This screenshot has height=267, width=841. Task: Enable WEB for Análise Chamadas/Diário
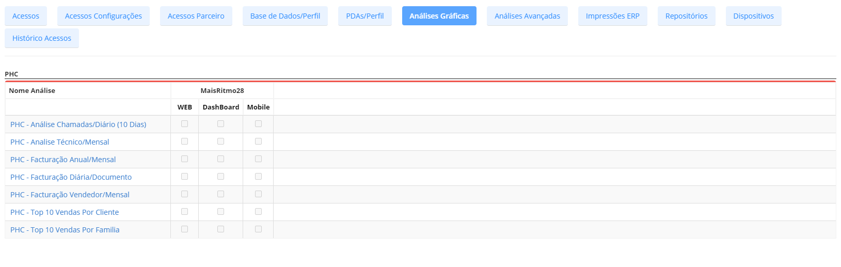[184, 124]
